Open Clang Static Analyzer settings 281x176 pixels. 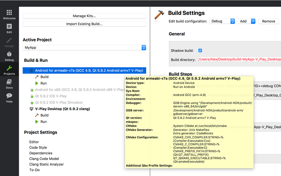click(46, 164)
